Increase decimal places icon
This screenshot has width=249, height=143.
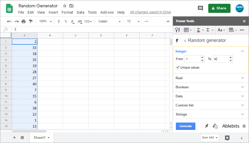[x=80, y=22]
